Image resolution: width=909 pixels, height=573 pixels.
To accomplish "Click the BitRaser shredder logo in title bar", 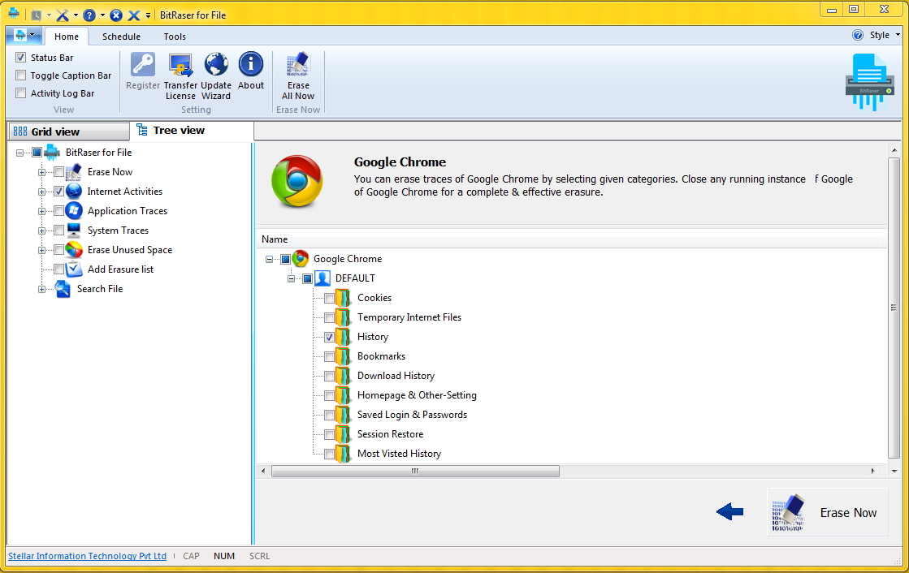I will [x=13, y=13].
